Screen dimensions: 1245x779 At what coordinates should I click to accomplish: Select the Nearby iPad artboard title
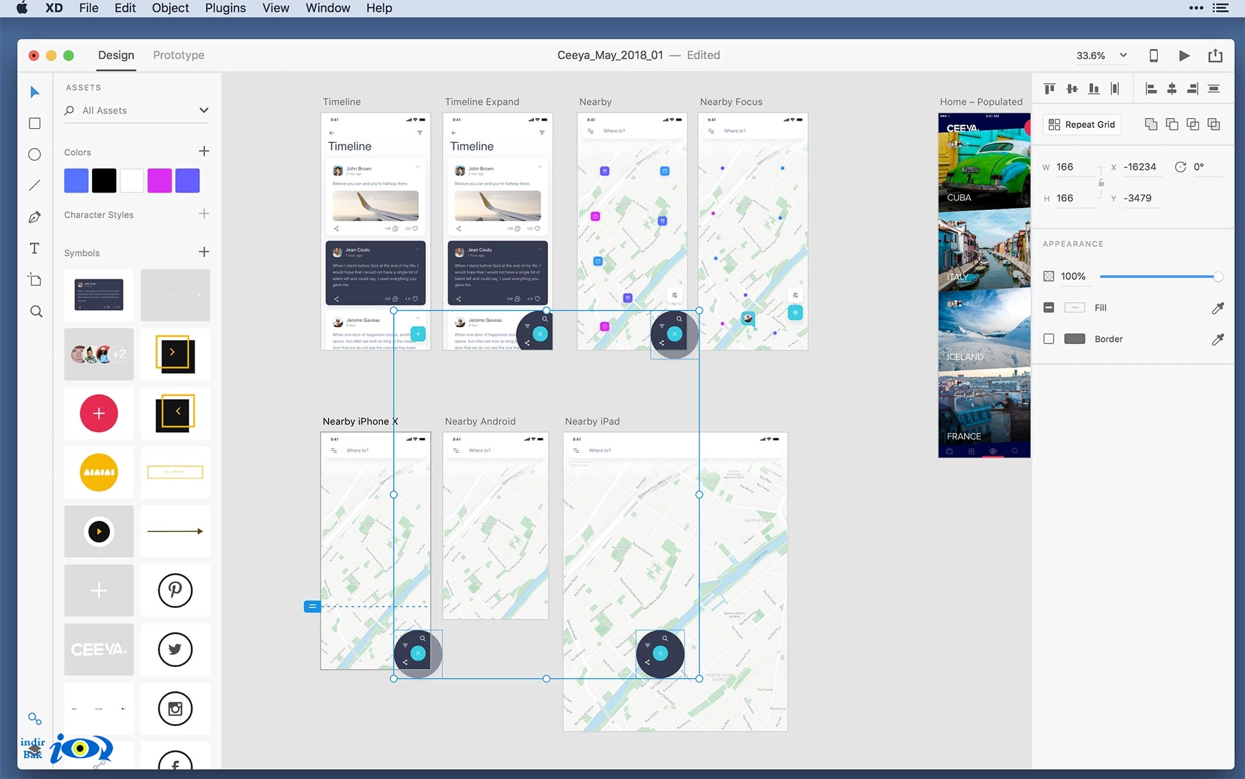592,421
